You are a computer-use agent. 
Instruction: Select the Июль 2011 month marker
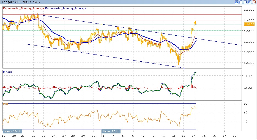coord(111,131)
